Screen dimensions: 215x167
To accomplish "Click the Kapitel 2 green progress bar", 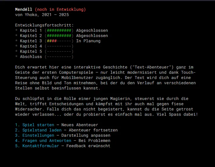I will click(59, 36).
